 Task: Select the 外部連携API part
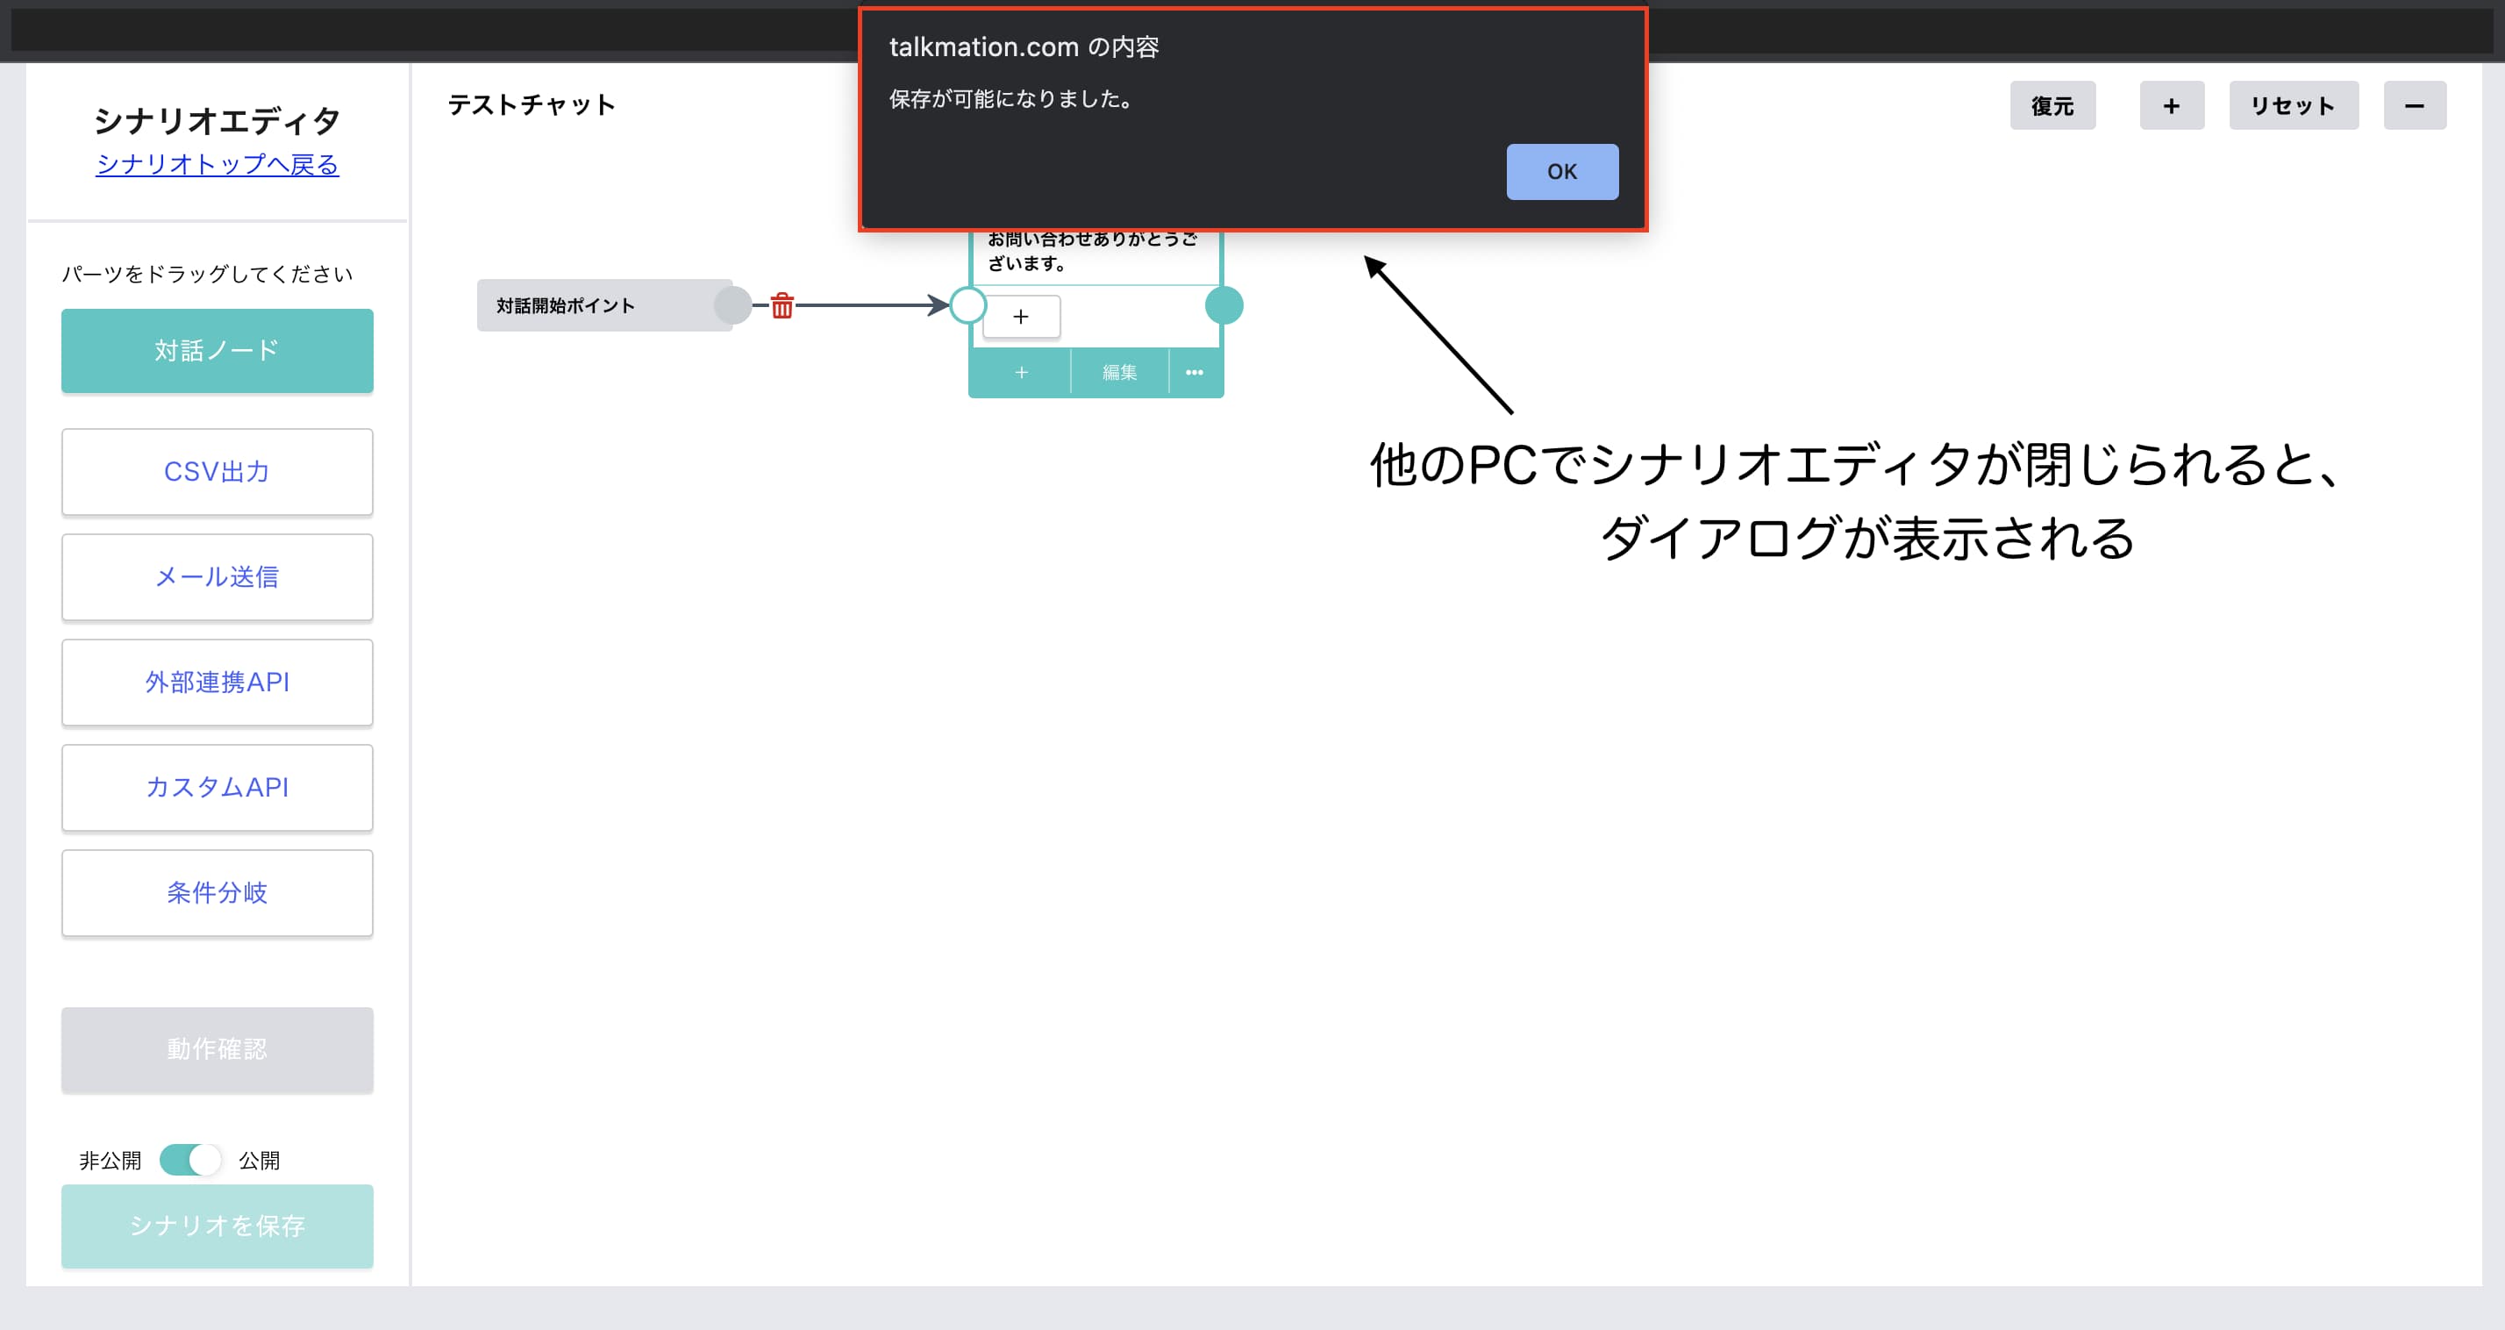pyautogui.click(x=217, y=682)
